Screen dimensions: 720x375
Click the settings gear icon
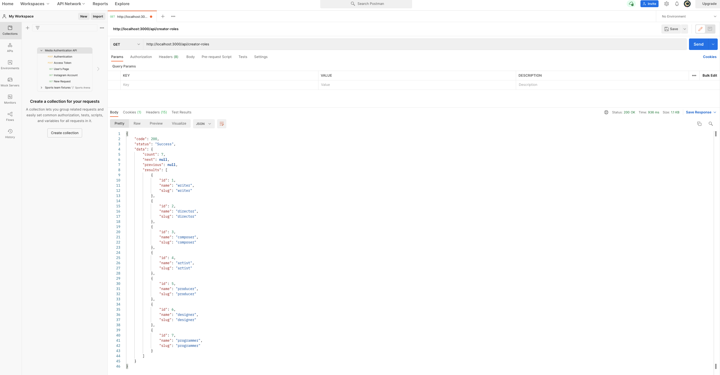[x=667, y=4]
